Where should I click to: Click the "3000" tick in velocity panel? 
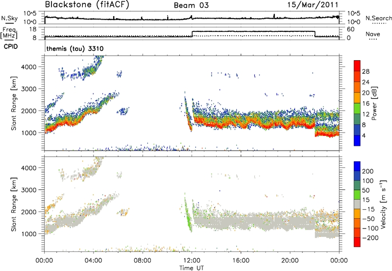click(29, 190)
